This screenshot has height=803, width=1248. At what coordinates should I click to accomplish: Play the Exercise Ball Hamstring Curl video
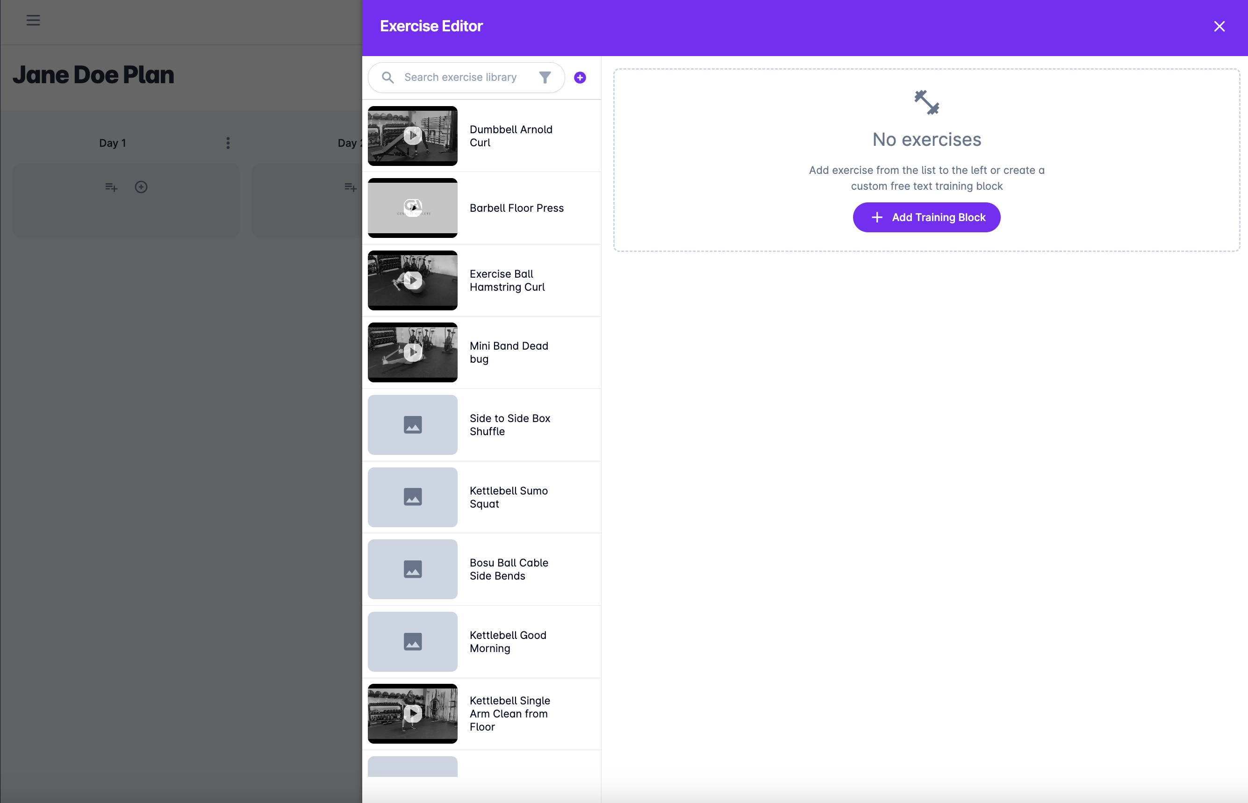(412, 280)
